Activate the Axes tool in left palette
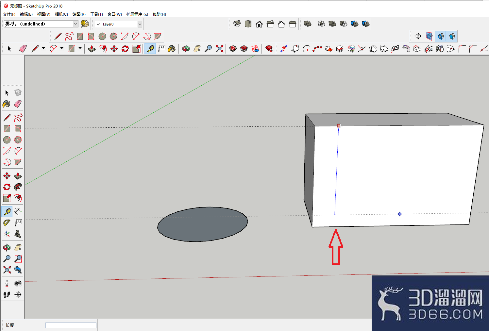The height and width of the screenshot is (331, 489). coord(7,234)
